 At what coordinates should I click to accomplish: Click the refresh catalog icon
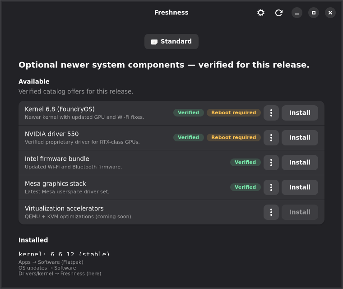click(x=279, y=13)
